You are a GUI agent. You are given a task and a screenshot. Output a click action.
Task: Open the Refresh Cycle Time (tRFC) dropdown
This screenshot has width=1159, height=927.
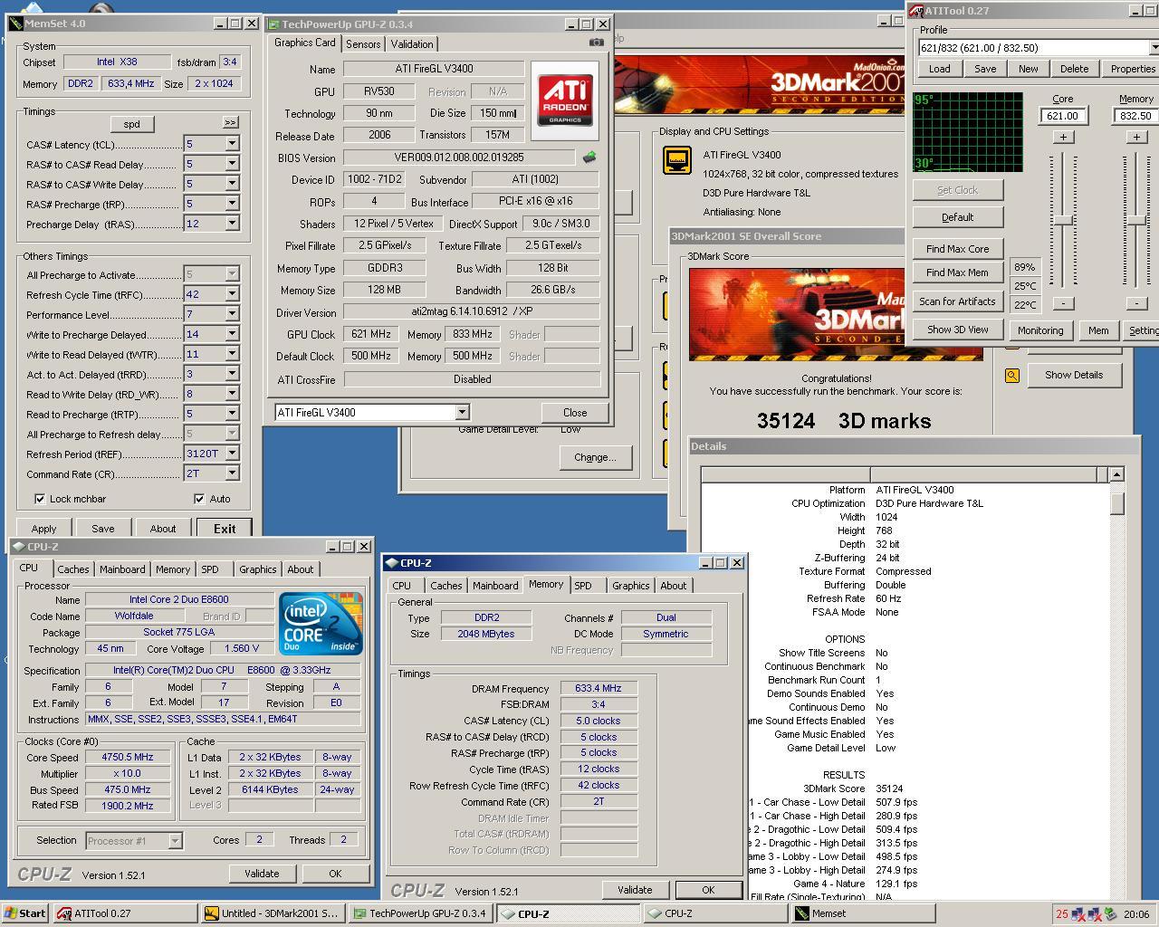pyautogui.click(x=232, y=294)
